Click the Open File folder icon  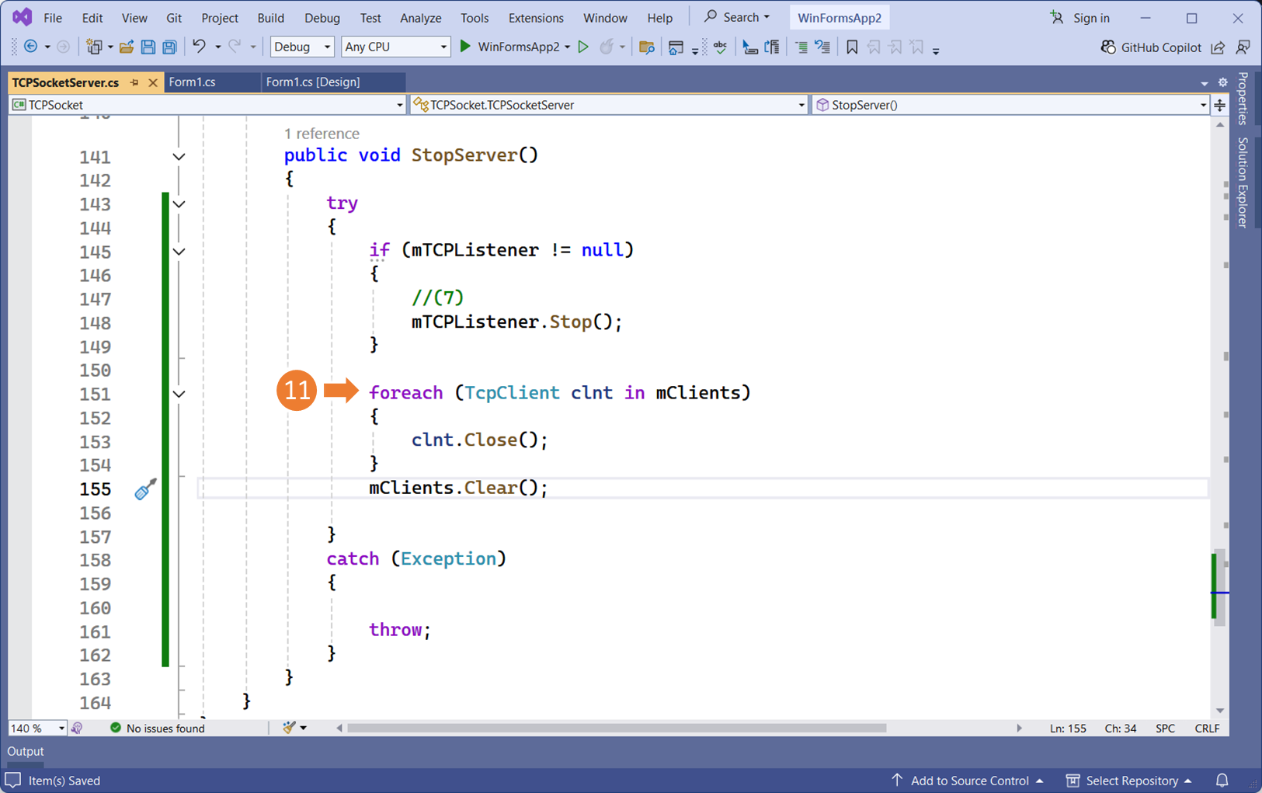point(126,47)
